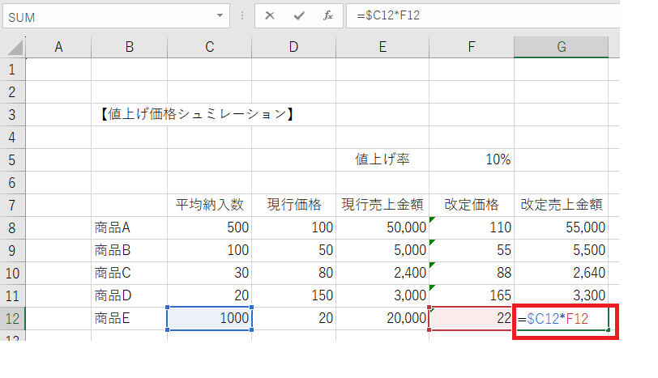This screenshot has height=378, width=658.
Task: Select cell showing 20,000
Action: pos(382,318)
